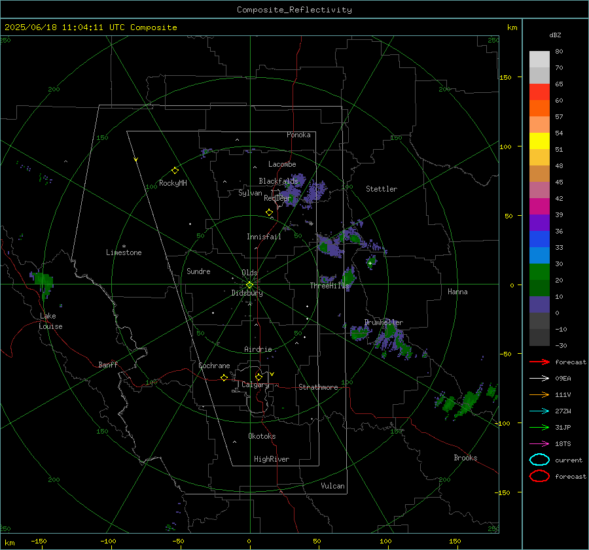
Task: Click the HighRiver label
Action: click(272, 459)
